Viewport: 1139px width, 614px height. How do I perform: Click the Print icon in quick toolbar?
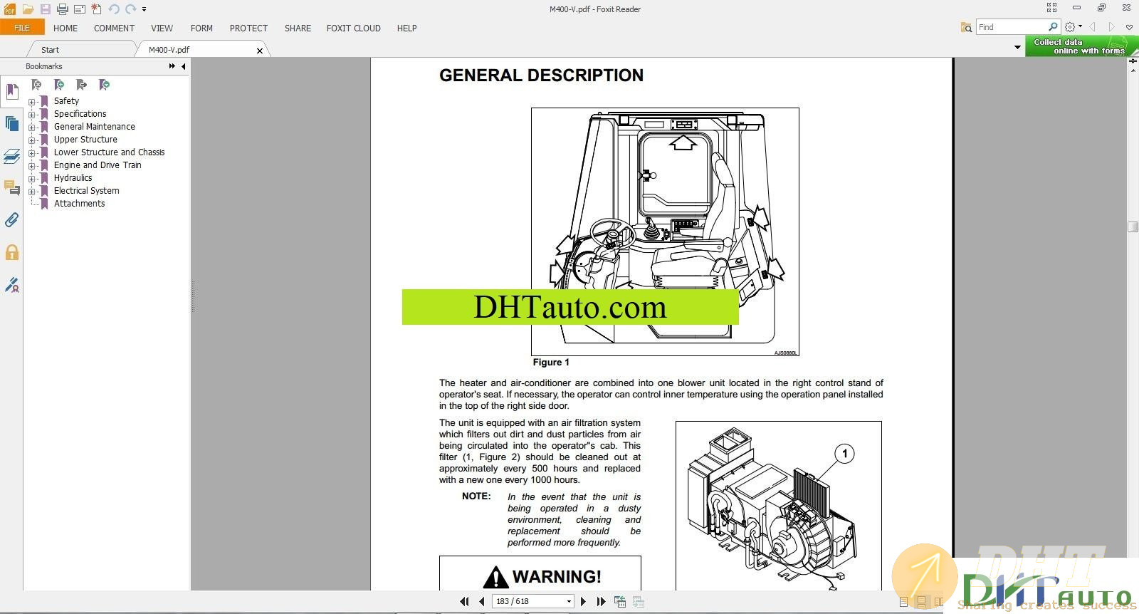tap(63, 9)
